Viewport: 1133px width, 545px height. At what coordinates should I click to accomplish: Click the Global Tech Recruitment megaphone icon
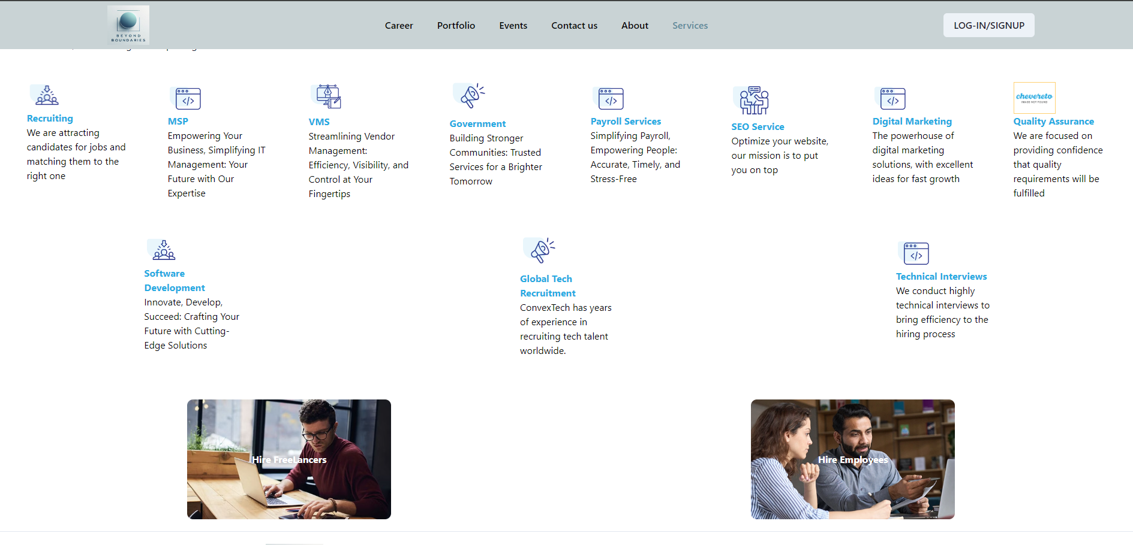(540, 250)
